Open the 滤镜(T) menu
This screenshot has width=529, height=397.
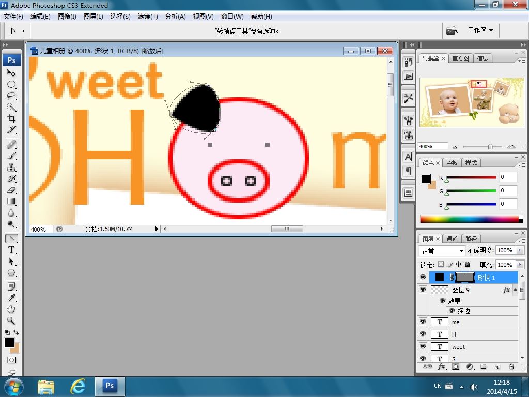[x=148, y=16]
